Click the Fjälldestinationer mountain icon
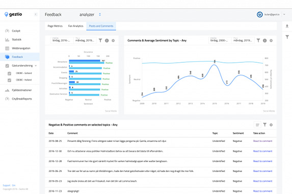The image size is (292, 194). 7,90
